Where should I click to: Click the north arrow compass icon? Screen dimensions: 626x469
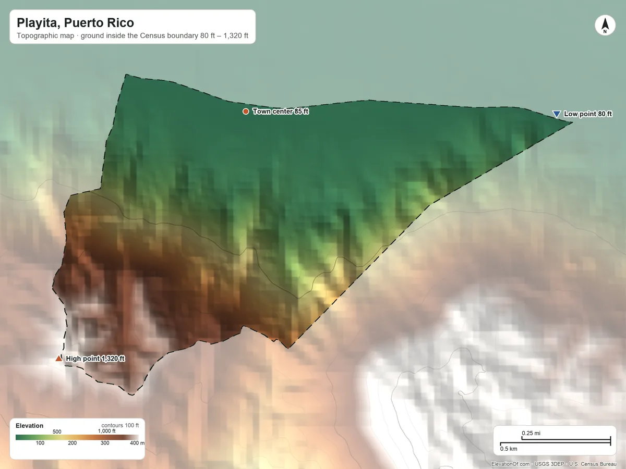pyautogui.click(x=605, y=26)
